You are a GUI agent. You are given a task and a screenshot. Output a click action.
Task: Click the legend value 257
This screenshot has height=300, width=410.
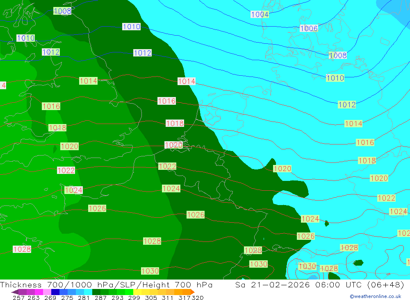tap(18, 298)
